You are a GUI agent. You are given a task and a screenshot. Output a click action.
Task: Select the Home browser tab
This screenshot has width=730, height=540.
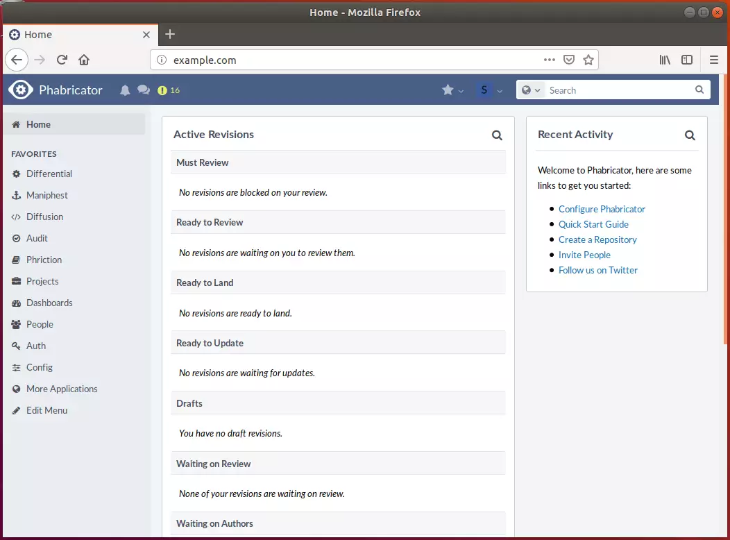pyautogui.click(x=80, y=35)
